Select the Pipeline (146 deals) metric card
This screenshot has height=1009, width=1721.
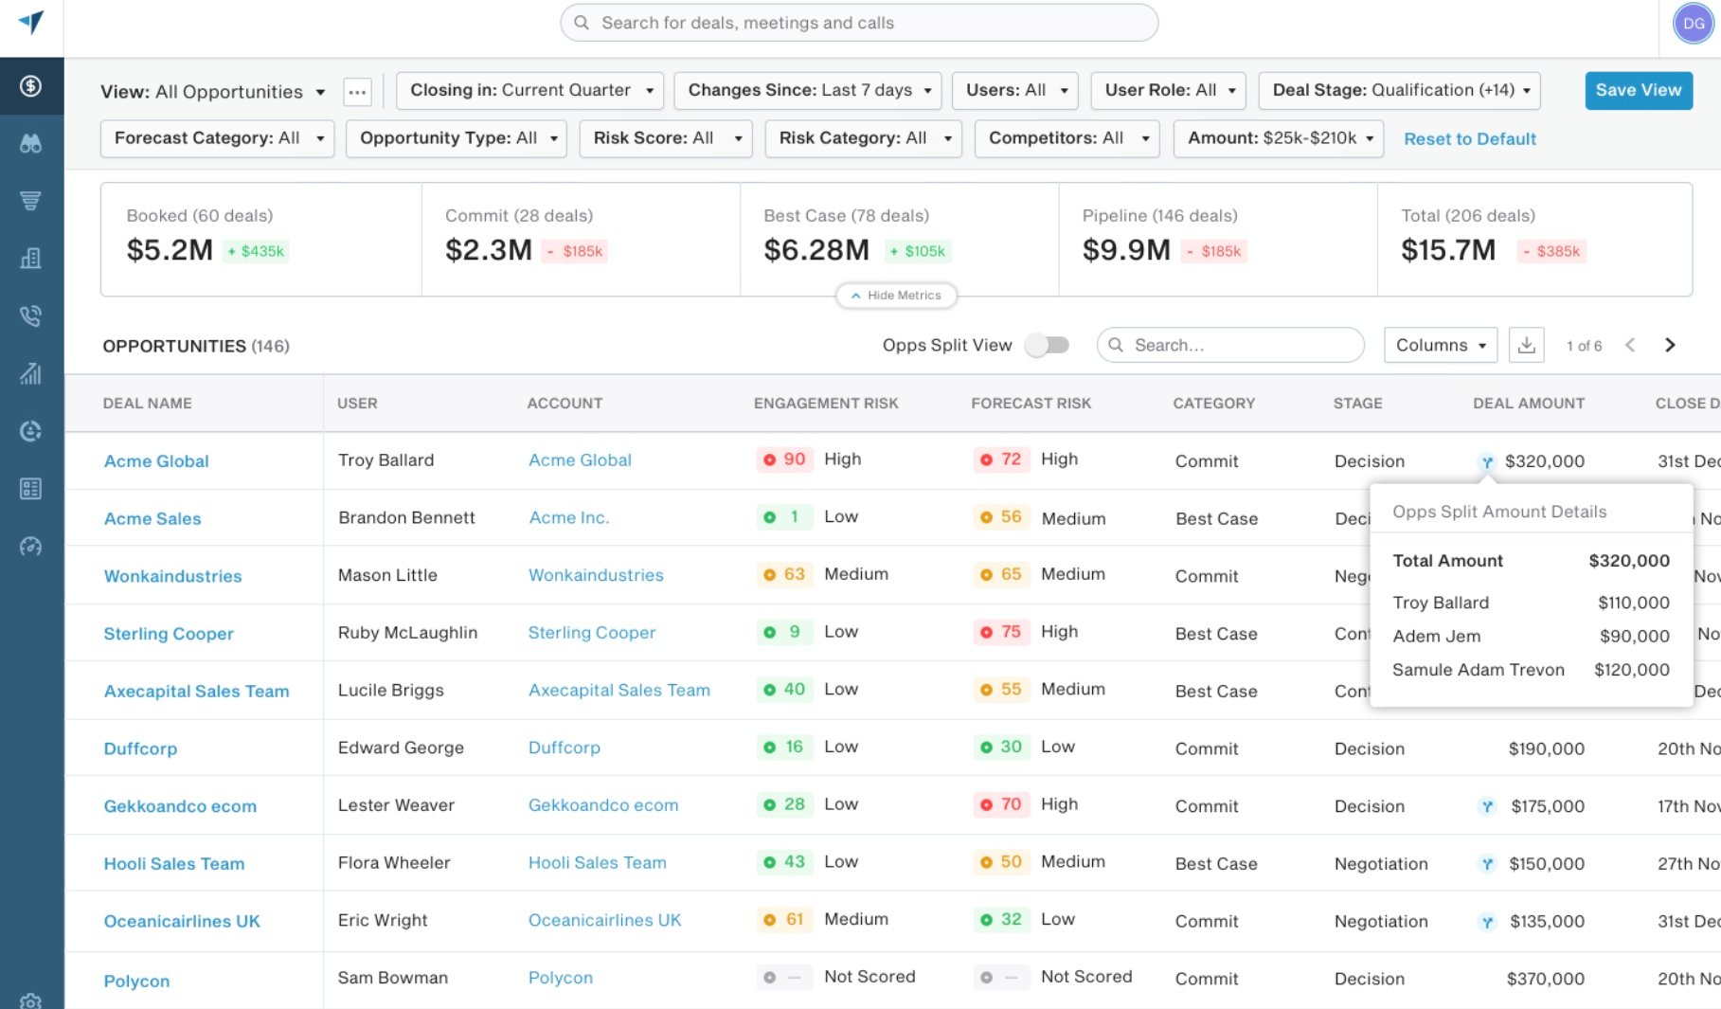click(x=1218, y=240)
